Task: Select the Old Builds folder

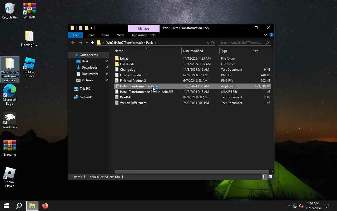Action: point(192,64)
